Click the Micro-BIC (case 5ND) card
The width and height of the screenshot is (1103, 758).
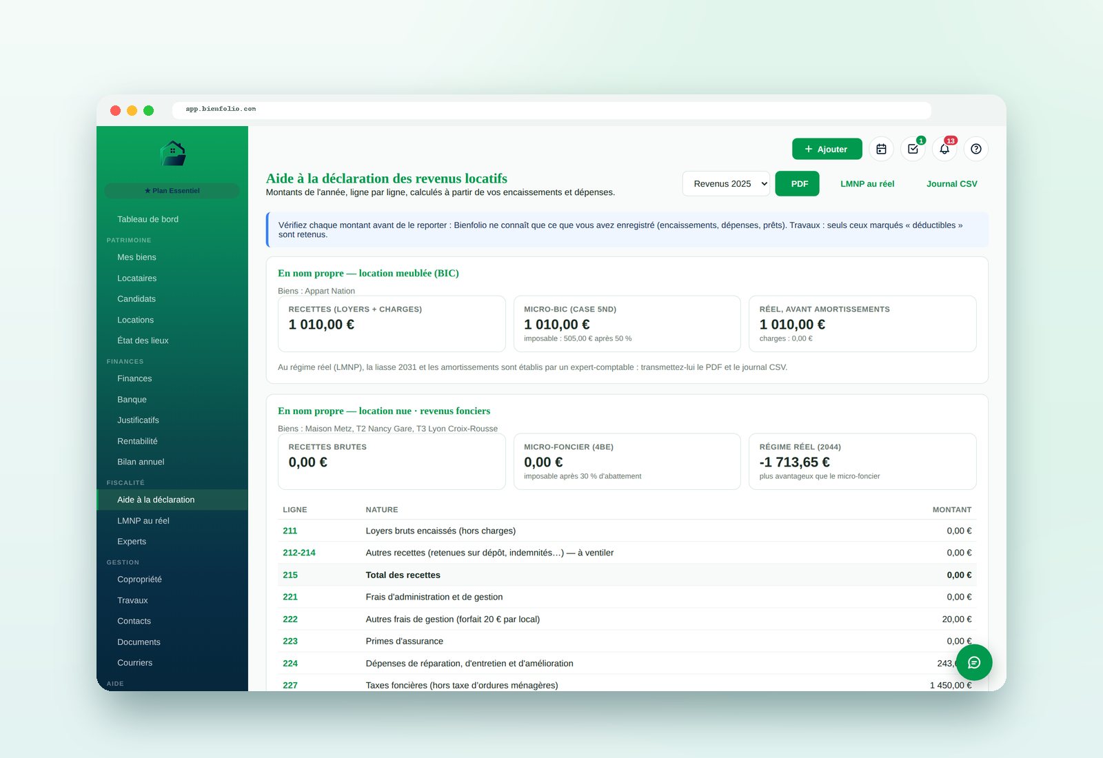627,324
